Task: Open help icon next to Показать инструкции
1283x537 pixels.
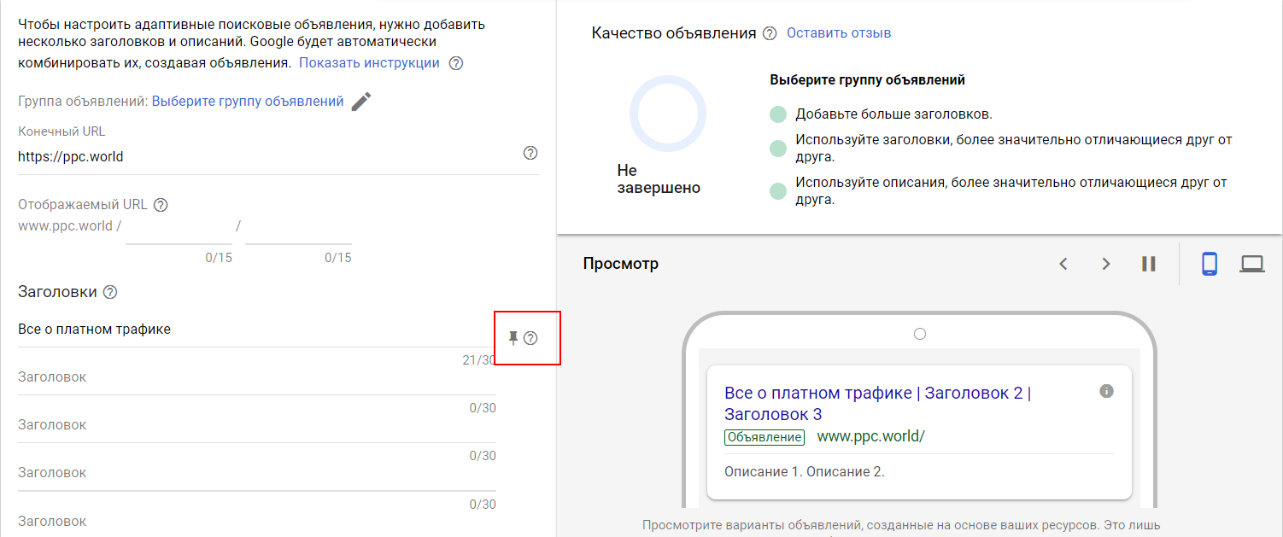Action: (456, 63)
